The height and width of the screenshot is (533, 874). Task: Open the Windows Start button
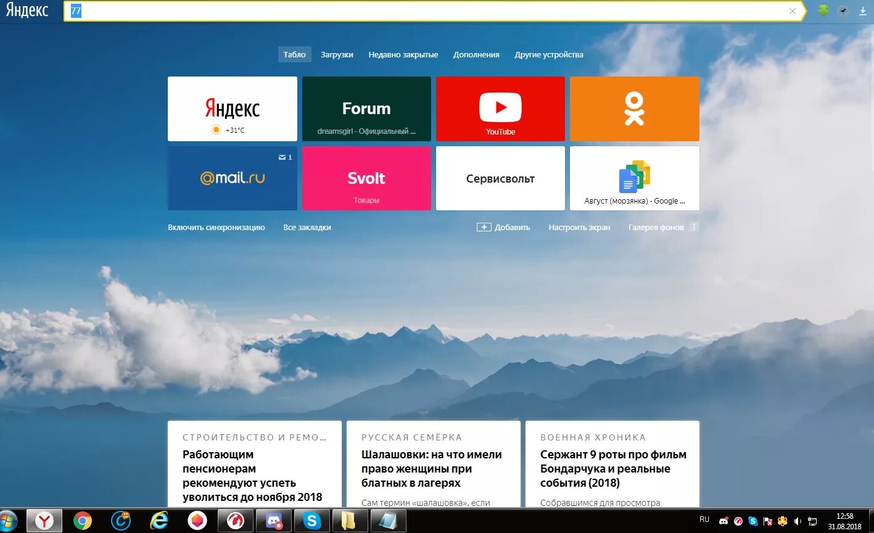tap(9, 521)
